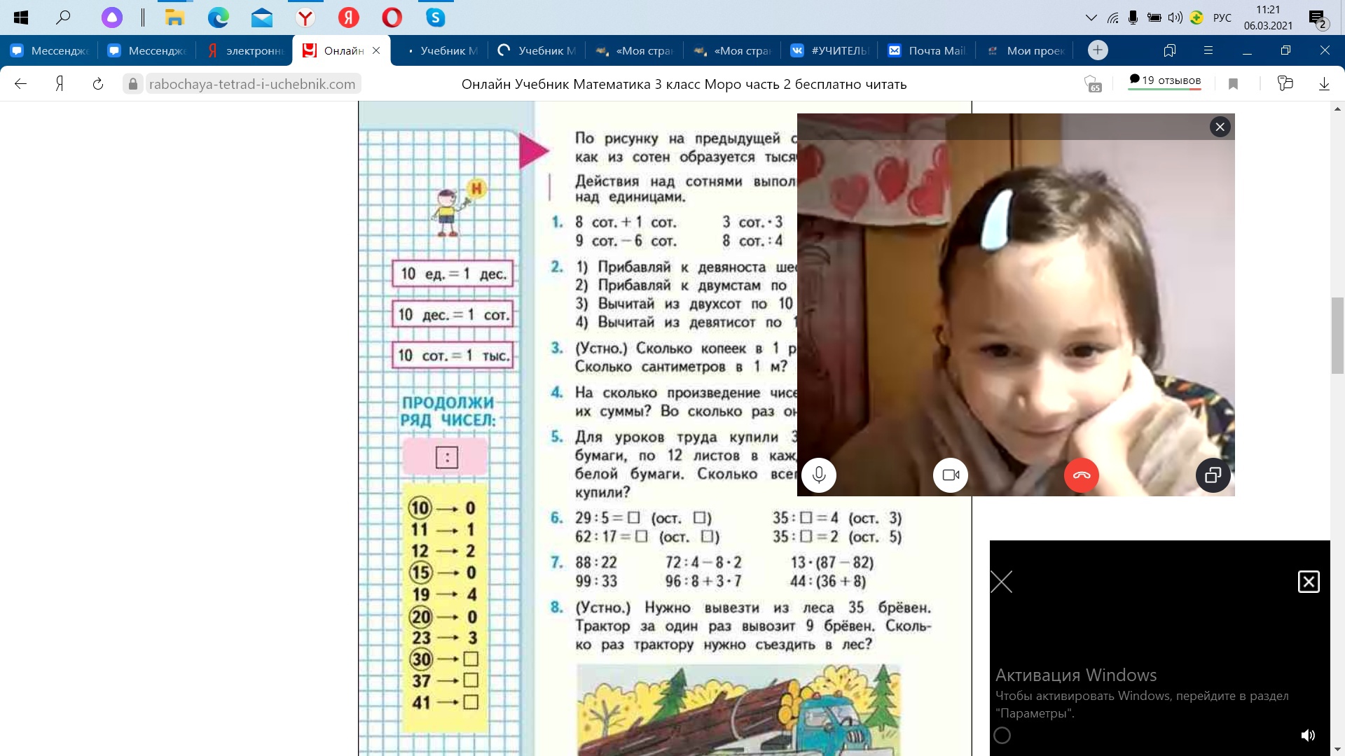Open Microsoft Edge from the taskbar
The width and height of the screenshot is (1345, 756).
(219, 17)
